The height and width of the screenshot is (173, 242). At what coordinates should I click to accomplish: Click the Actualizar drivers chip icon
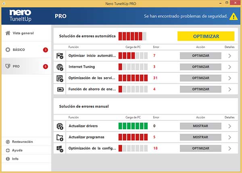click(x=60, y=126)
